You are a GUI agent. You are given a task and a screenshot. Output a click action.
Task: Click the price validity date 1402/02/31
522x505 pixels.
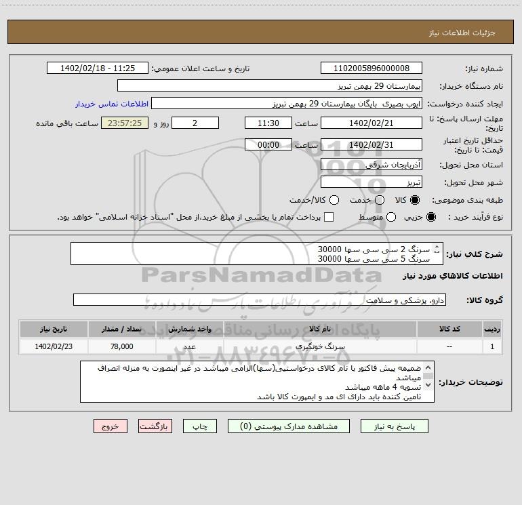tap(372, 145)
